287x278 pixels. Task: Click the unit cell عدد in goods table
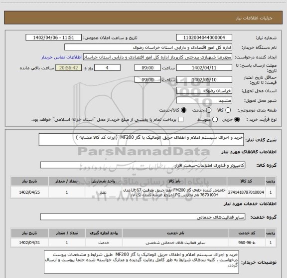pyautogui.click(x=103, y=192)
